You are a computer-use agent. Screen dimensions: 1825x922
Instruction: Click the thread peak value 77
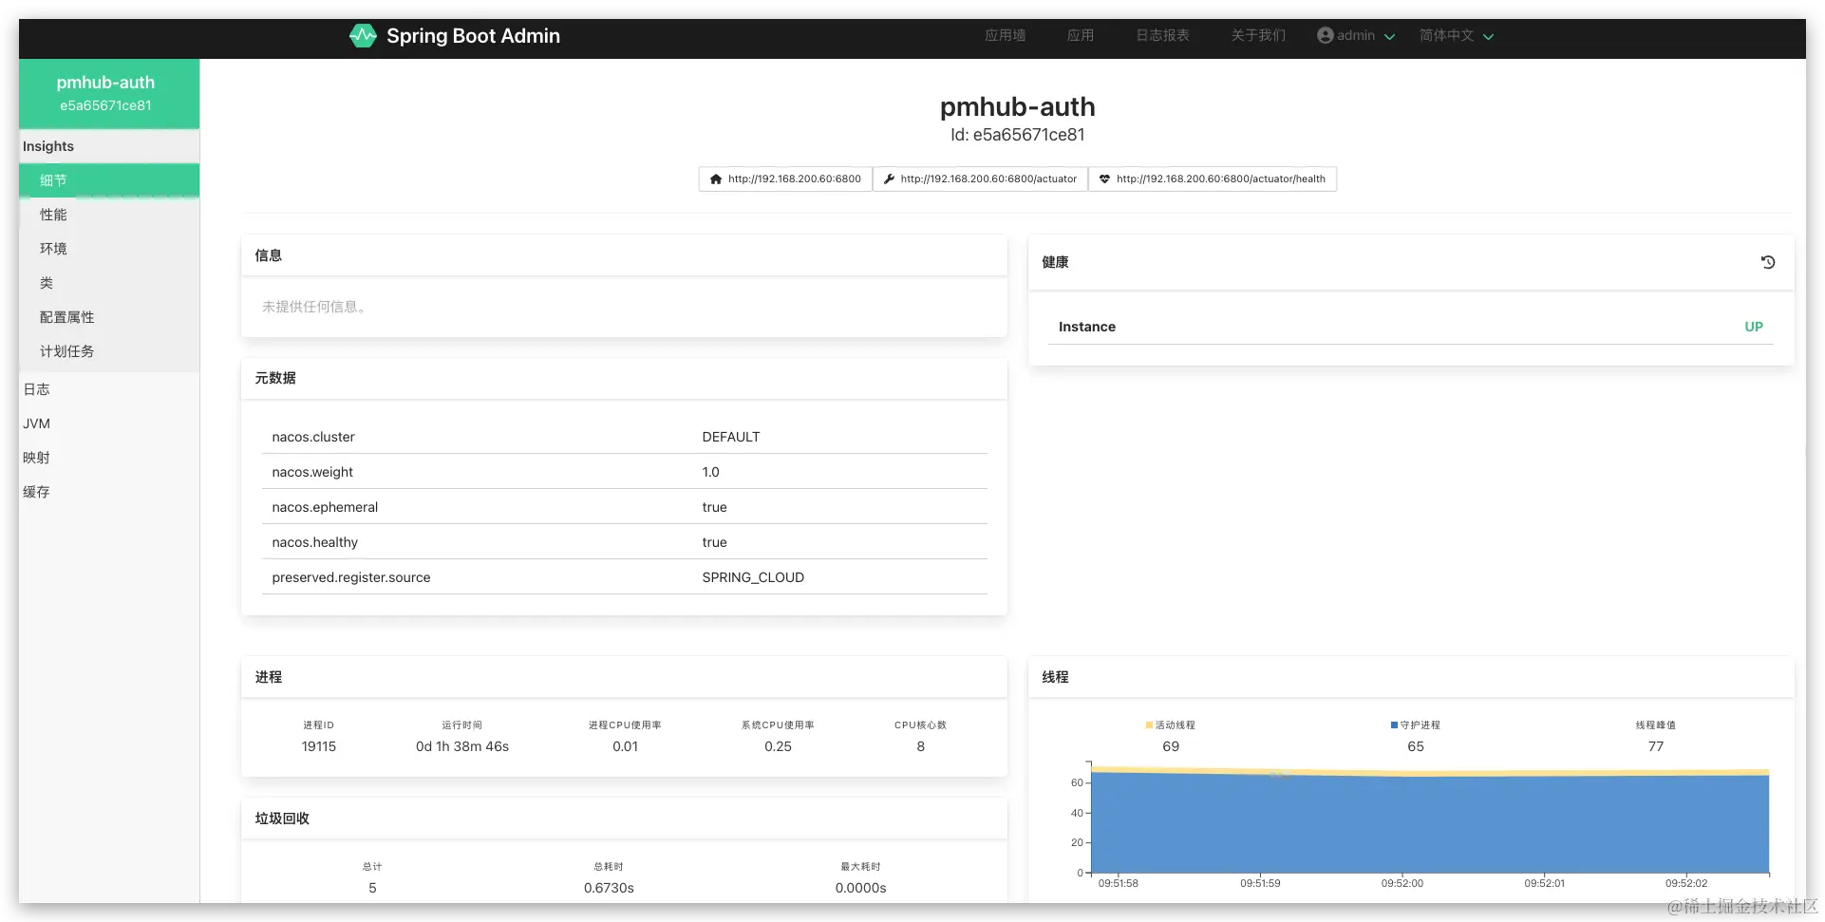(1656, 746)
